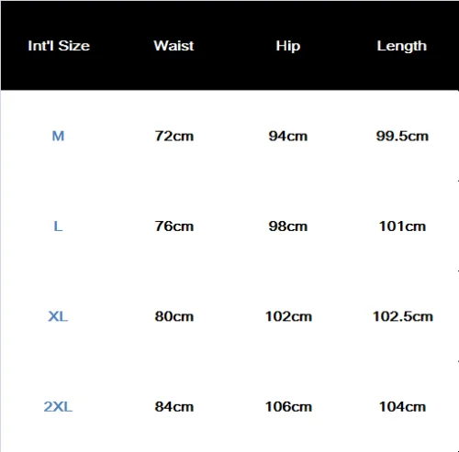Click the 98cm hip value
This screenshot has height=452, width=459.
(x=288, y=226)
